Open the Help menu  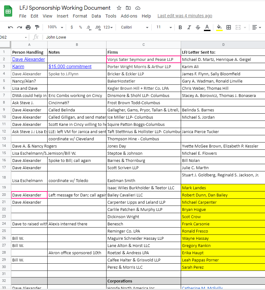point(146,16)
